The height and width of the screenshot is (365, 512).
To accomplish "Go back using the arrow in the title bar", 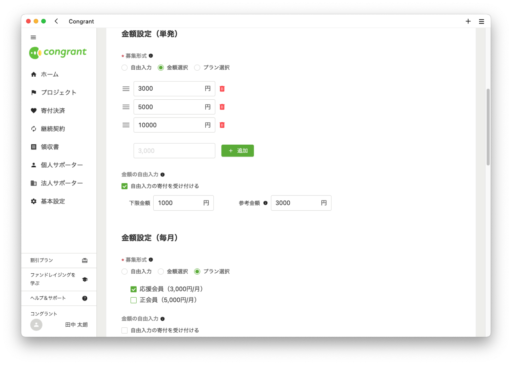I will 56,21.
